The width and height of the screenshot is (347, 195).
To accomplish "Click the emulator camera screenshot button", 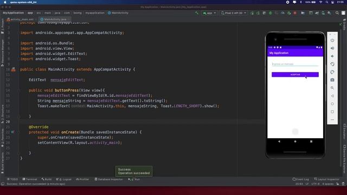I will (x=332, y=80).
